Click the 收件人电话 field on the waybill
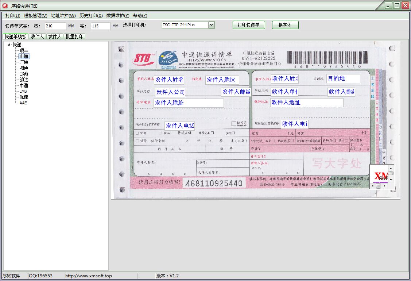 pyautogui.click(x=295, y=124)
